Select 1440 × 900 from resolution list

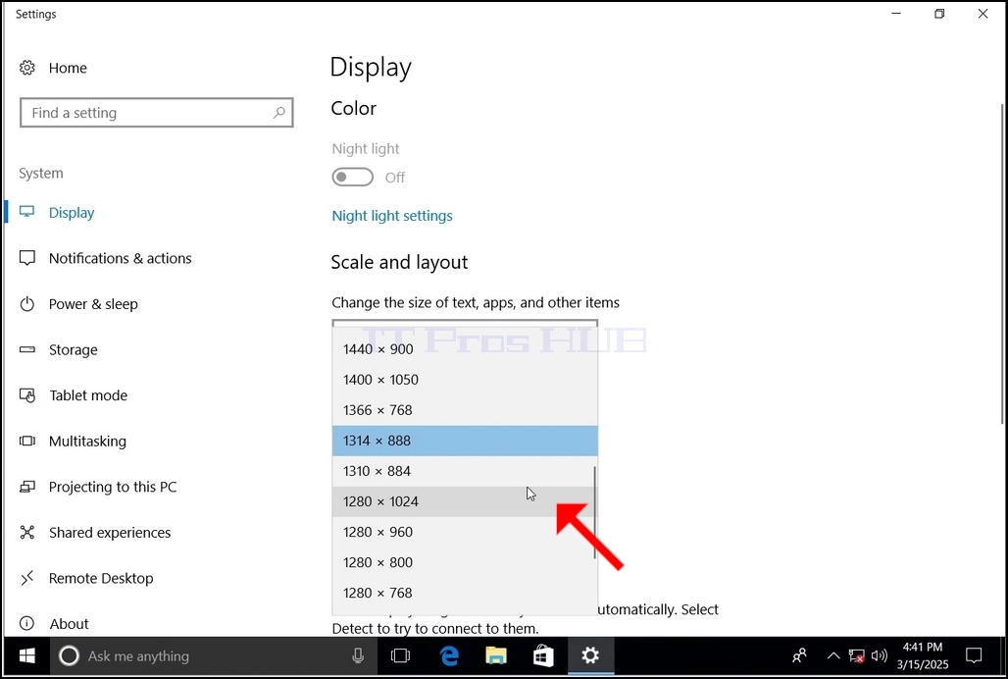click(x=465, y=349)
